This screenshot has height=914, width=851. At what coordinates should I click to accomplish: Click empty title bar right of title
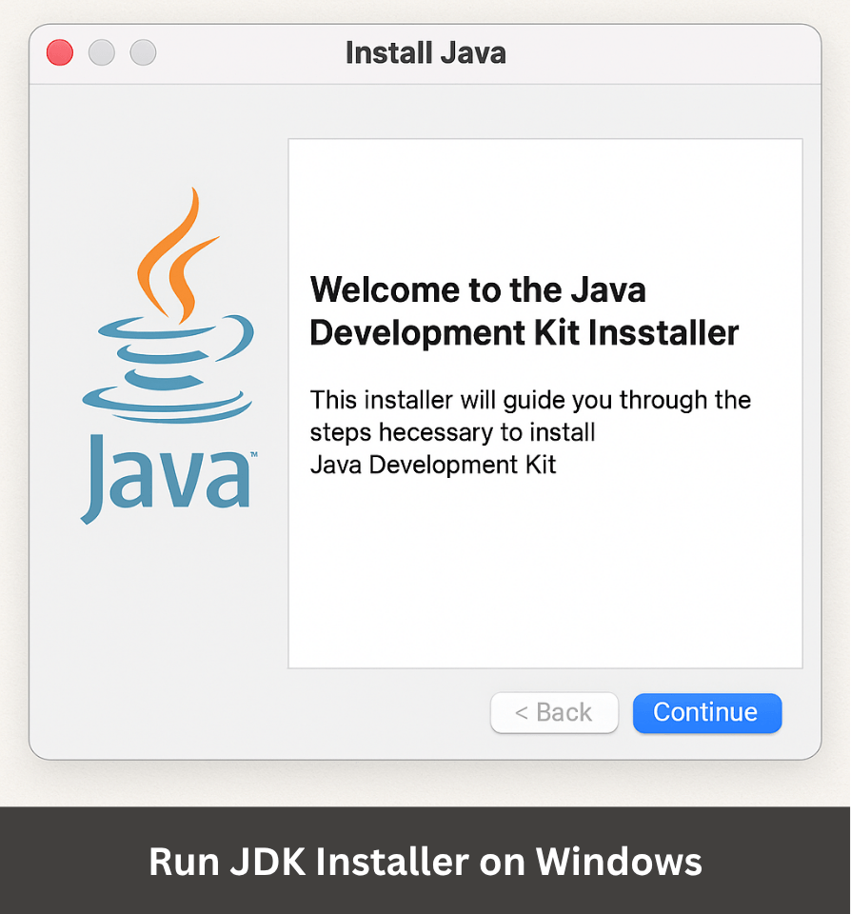666,53
